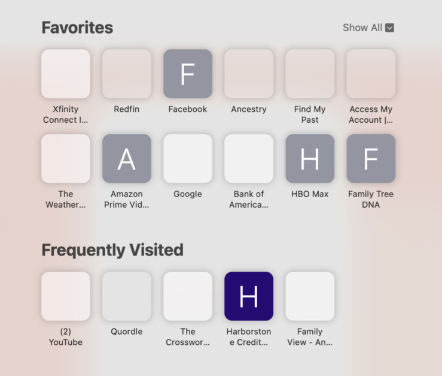This screenshot has width=442, height=376.
Task: Visit the Harborstone Credit Union tile
Action: point(249,296)
